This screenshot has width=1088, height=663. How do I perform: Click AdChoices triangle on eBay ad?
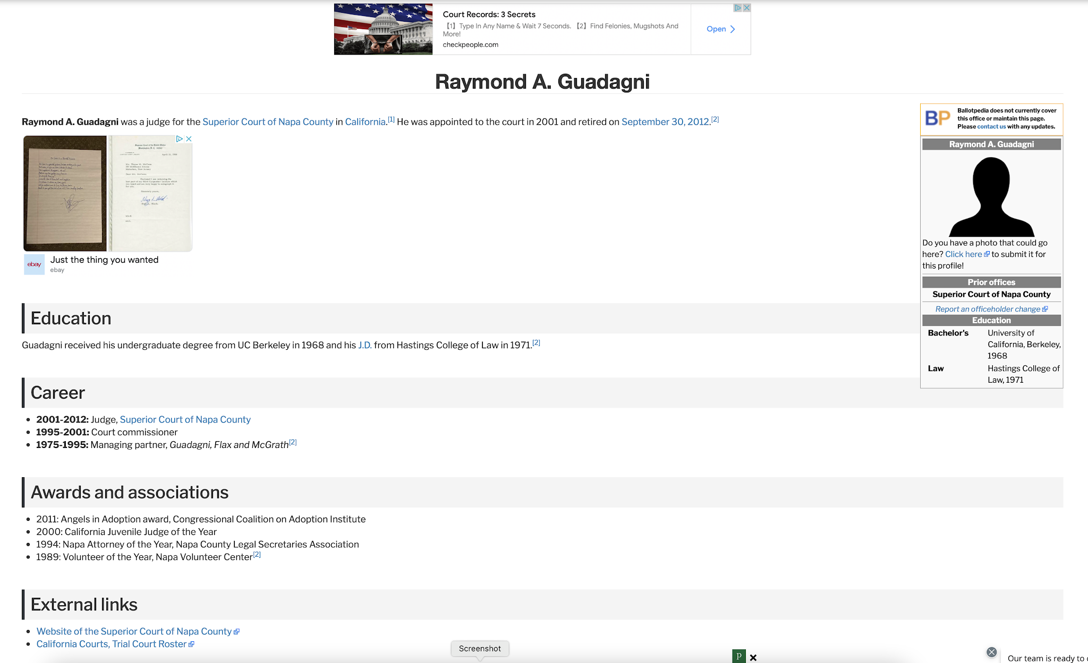pos(180,139)
